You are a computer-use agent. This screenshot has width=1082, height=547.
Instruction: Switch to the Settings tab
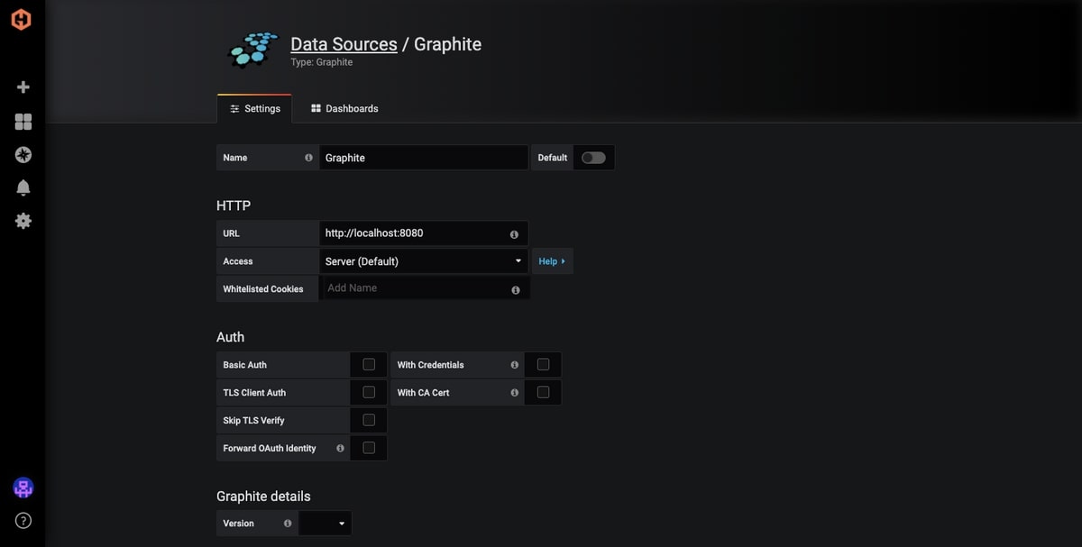point(254,109)
